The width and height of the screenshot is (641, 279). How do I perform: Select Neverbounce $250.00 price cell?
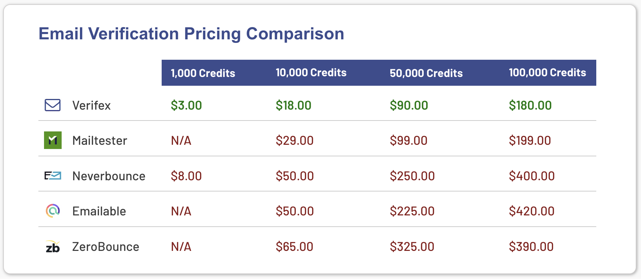[412, 176]
